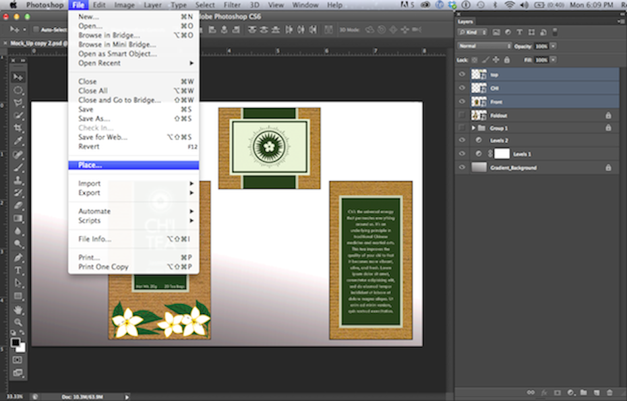Click Save for Web... menu entry
The width and height of the screenshot is (627, 401).
pos(102,137)
